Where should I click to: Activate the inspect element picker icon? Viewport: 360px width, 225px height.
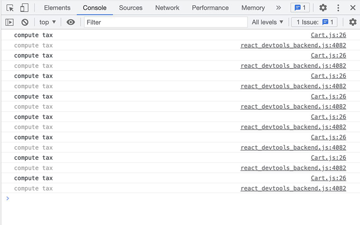pyautogui.click(x=10, y=8)
